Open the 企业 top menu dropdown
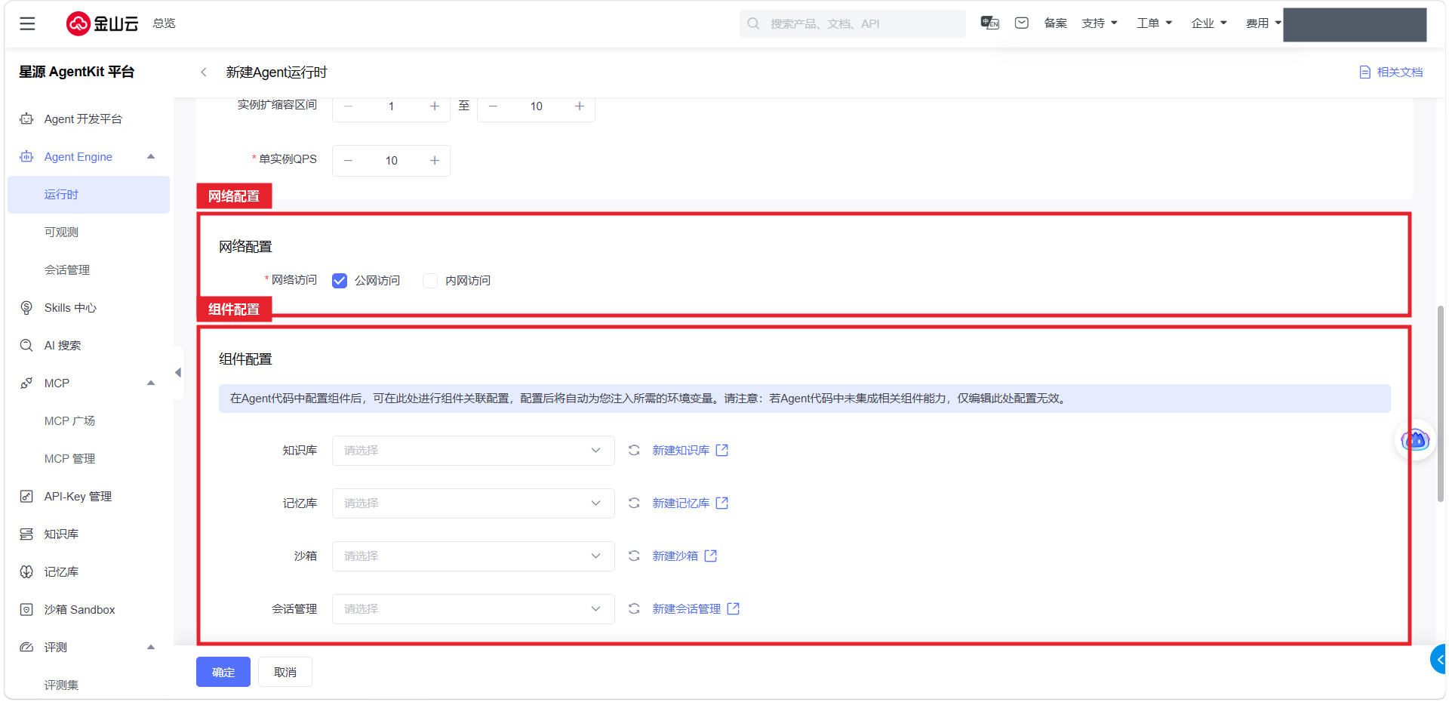The width and height of the screenshot is (1449, 702). pos(1209,23)
